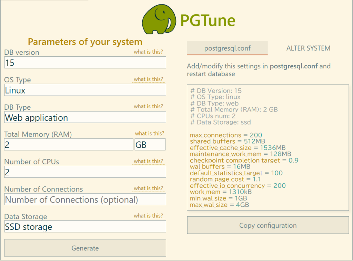
Task: Open 'what is this?' for Number of Connections
Action: 148,188
